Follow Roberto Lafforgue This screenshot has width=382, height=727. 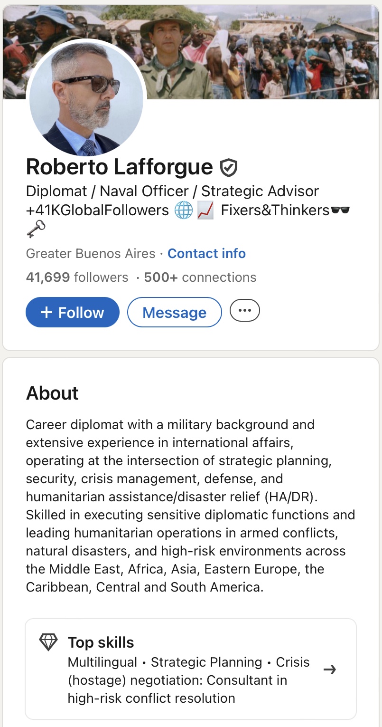coord(73,312)
